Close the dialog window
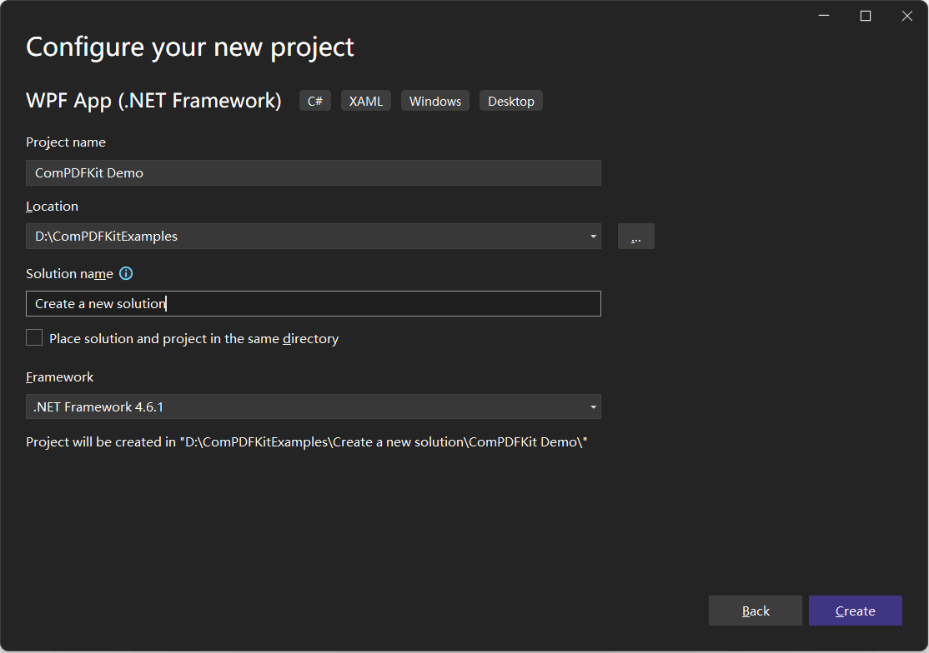 coord(907,16)
